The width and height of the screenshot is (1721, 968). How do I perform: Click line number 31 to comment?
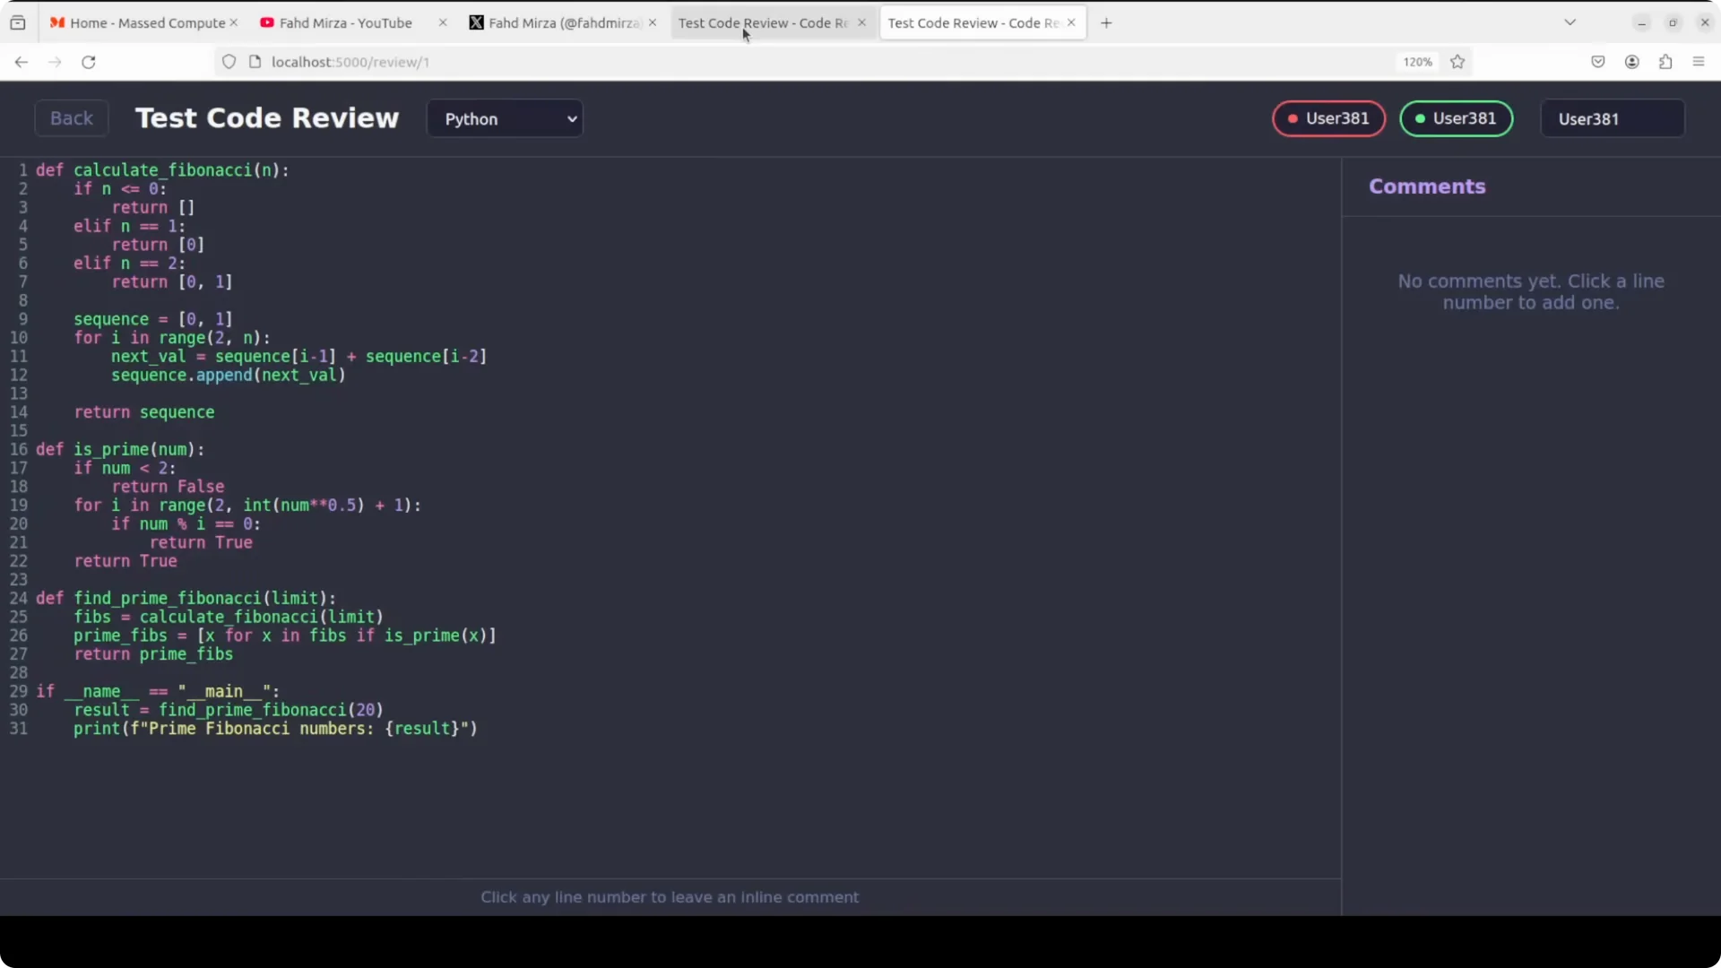click(19, 729)
